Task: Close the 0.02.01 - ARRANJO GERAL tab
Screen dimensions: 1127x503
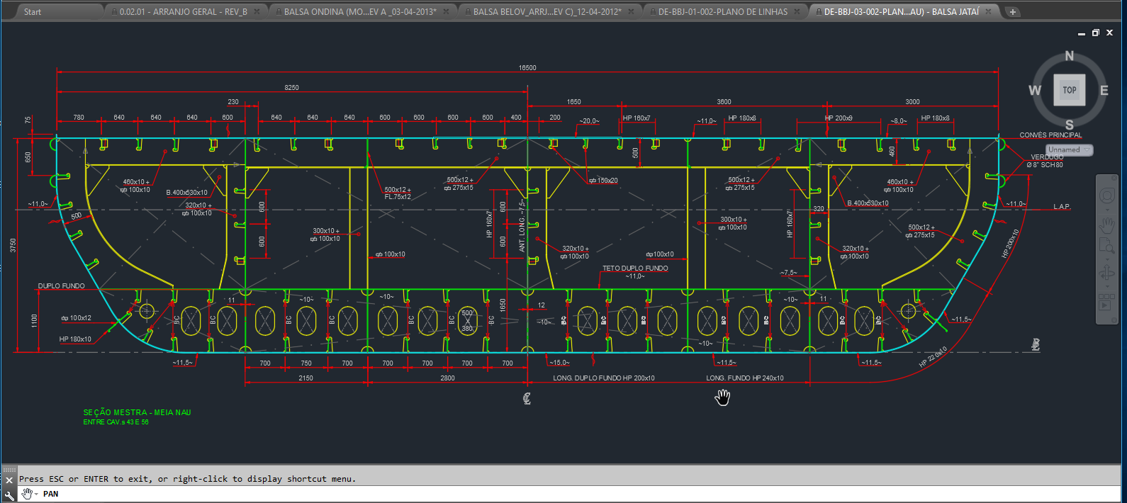Action: click(257, 12)
